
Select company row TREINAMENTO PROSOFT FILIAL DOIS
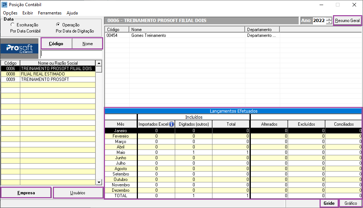[x=48, y=68]
